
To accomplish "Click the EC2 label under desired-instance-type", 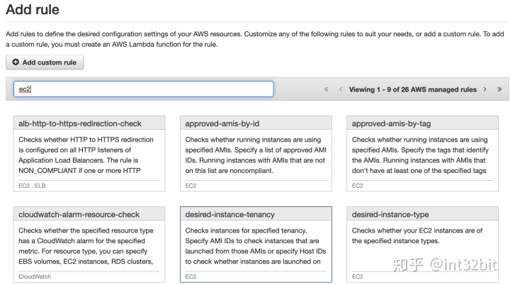I will pos(357,276).
